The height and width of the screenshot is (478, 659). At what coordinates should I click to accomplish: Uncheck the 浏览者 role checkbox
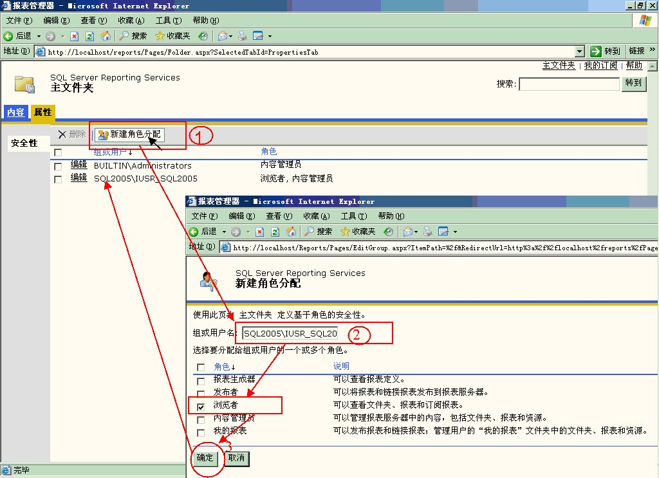click(x=201, y=407)
